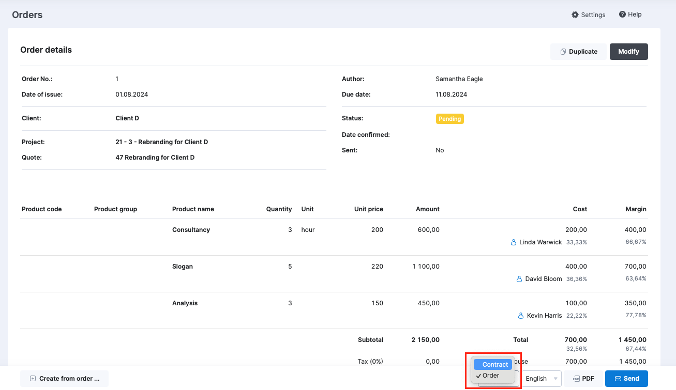Click the Product code column header
This screenshot has width=676, height=390.
click(42, 209)
